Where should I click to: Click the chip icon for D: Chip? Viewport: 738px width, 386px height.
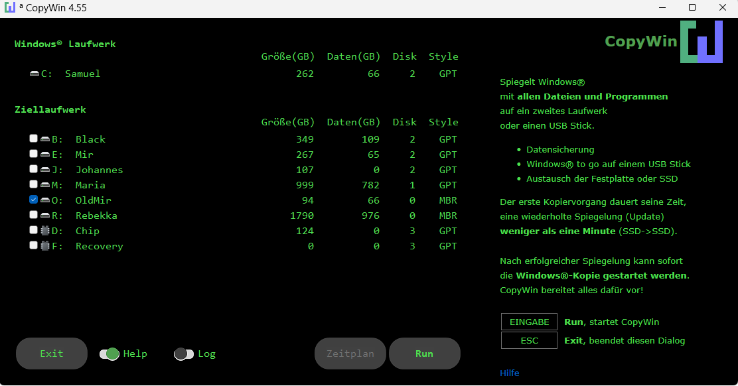(45, 231)
